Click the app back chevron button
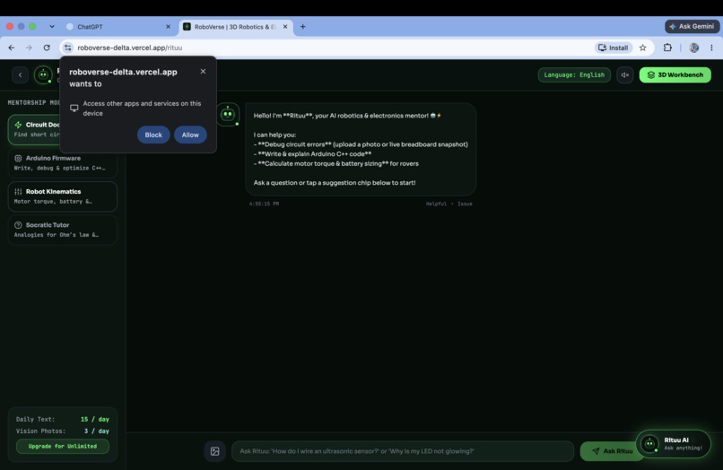The width and height of the screenshot is (723, 470). (20, 74)
